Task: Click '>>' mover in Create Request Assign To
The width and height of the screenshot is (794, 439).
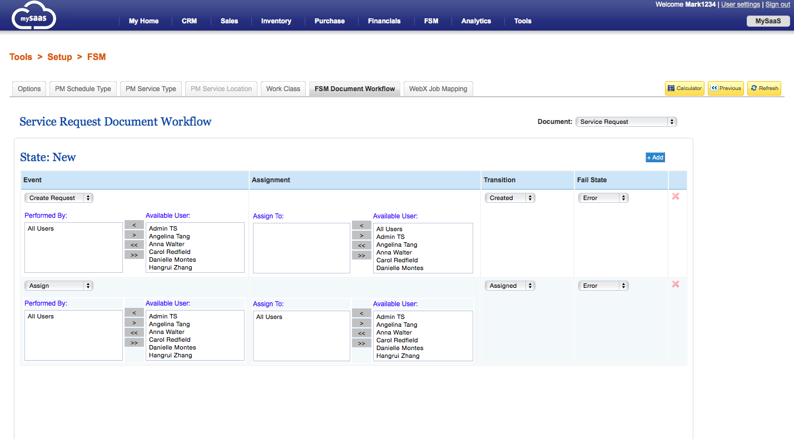Action: click(361, 256)
